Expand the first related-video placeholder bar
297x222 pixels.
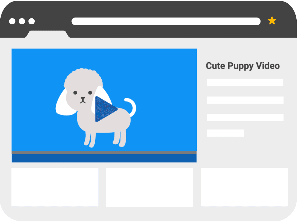pos(245,82)
